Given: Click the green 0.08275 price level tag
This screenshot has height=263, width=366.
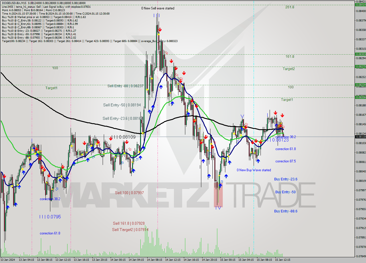Looking at the screenshot, I should (360, 67).
